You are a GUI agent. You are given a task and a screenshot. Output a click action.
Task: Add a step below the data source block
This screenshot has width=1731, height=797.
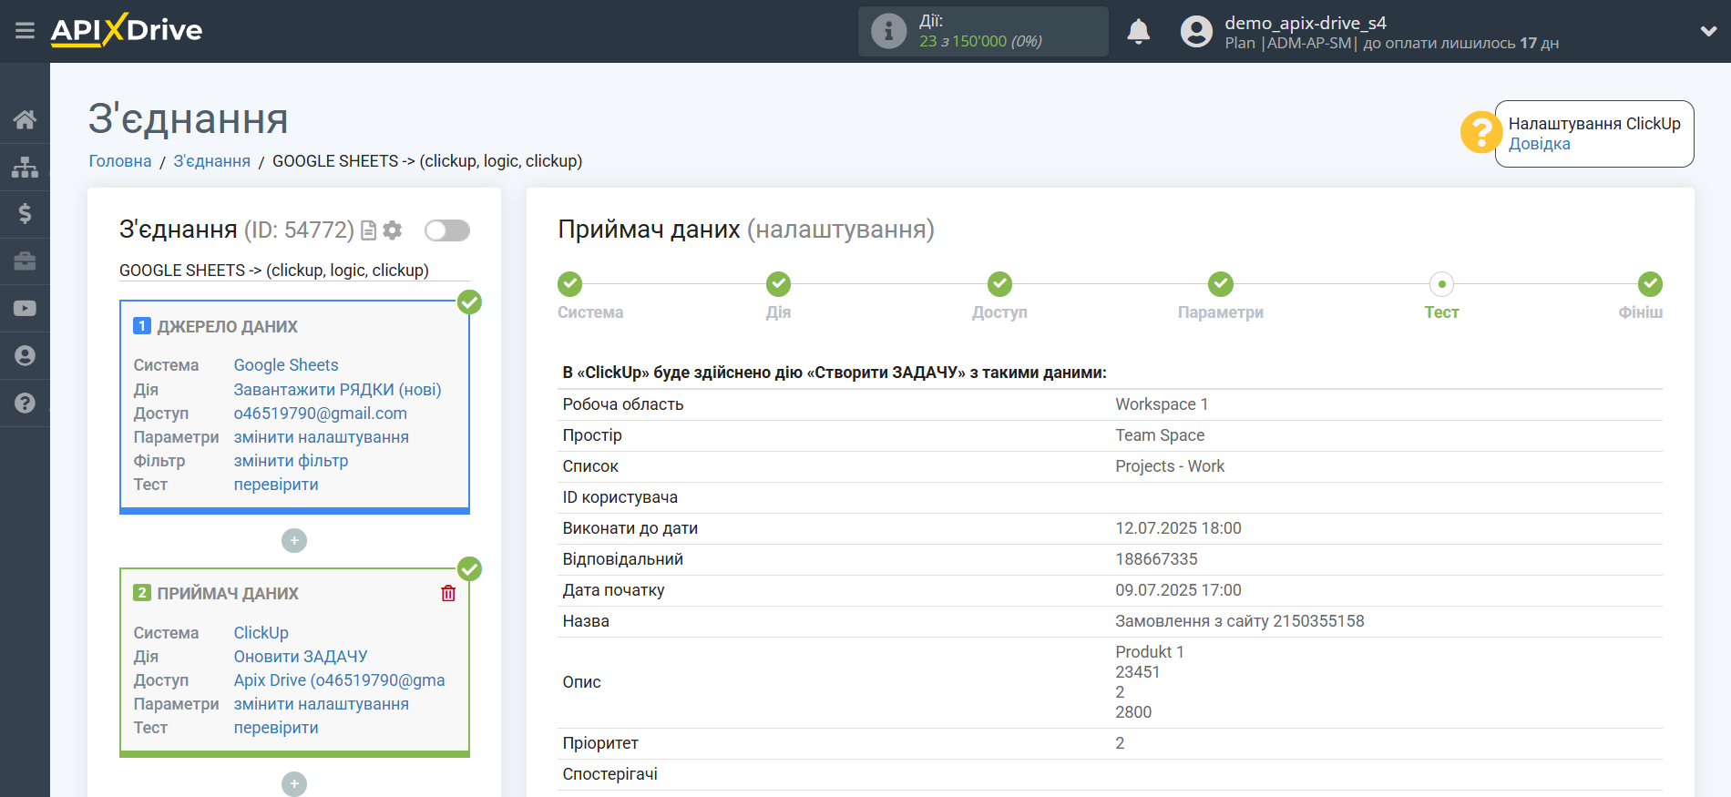tap(294, 541)
